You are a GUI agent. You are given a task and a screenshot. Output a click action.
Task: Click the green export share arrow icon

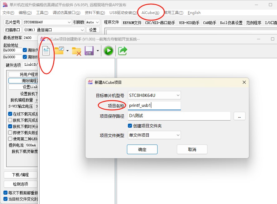pos(123,51)
